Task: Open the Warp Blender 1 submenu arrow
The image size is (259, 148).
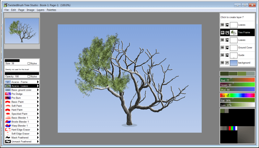Action: click(x=38, y=125)
